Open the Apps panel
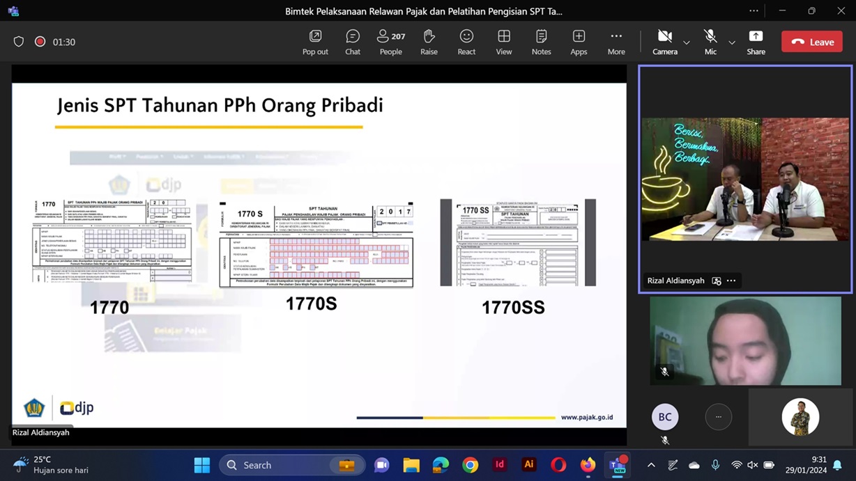The height and width of the screenshot is (481, 856). 579,42
